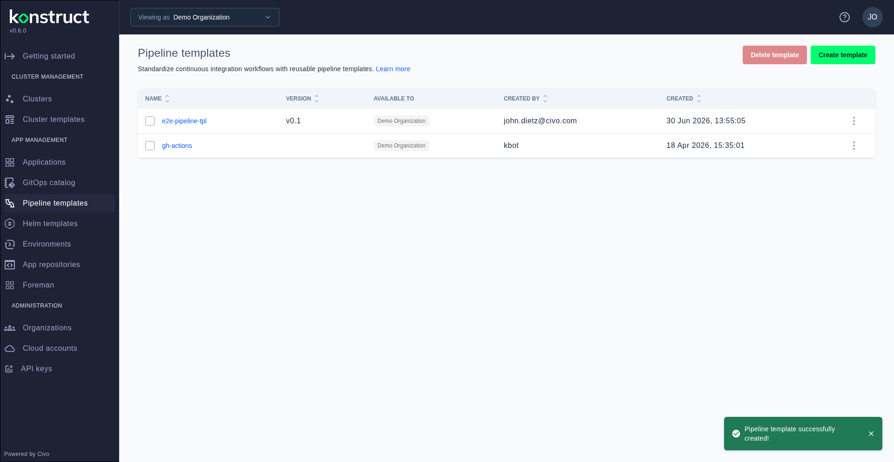This screenshot has height=462, width=894.
Task: Open the e2e-pipeline-tpl template link
Action: [184, 121]
